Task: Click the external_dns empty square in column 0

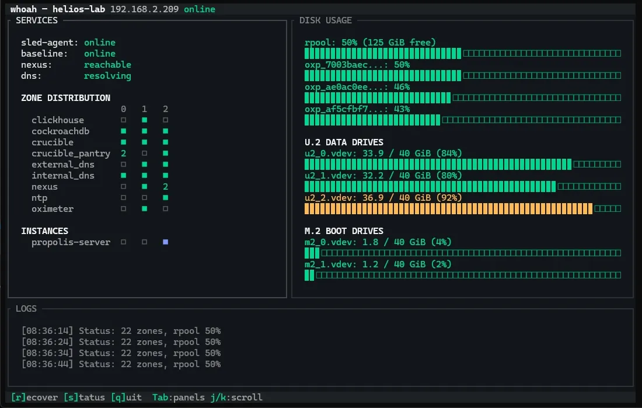Action: click(x=124, y=165)
